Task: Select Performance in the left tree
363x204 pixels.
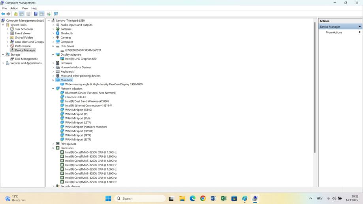Action: (23, 46)
